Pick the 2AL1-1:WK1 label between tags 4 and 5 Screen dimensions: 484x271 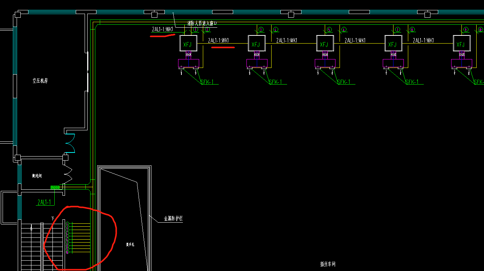(x=287, y=41)
